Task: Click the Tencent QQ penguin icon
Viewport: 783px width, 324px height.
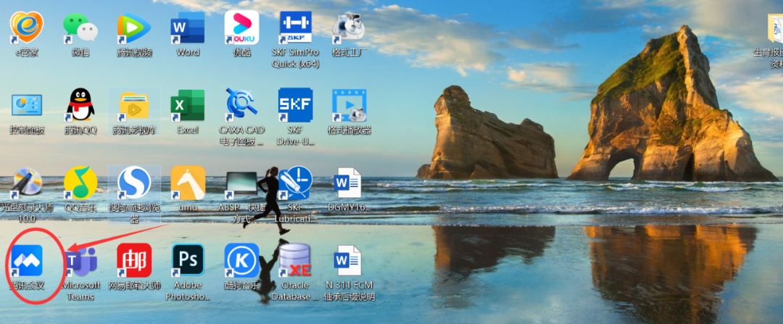Action: coord(80,106)
